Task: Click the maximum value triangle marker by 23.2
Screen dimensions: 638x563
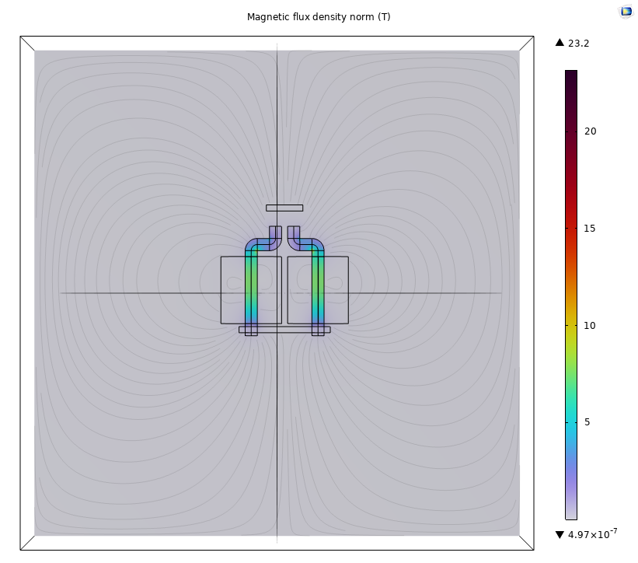Action: point(560,44)
